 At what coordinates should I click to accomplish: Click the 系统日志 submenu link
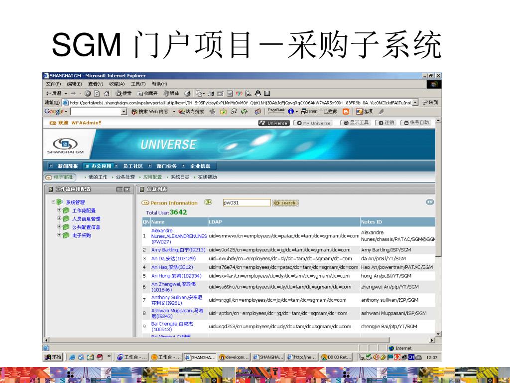click(x=180, y=177)
